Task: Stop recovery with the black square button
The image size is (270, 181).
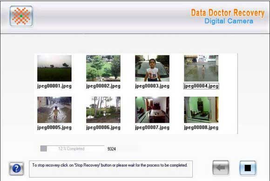Action: 248,168
